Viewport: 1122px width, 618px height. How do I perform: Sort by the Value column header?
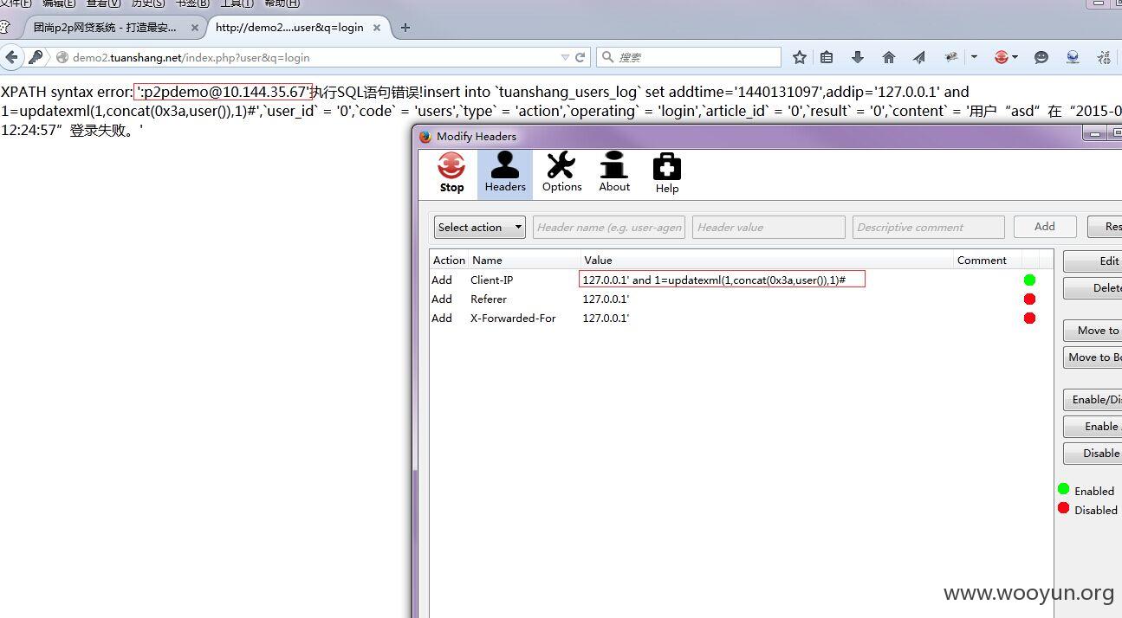point(767,260)
